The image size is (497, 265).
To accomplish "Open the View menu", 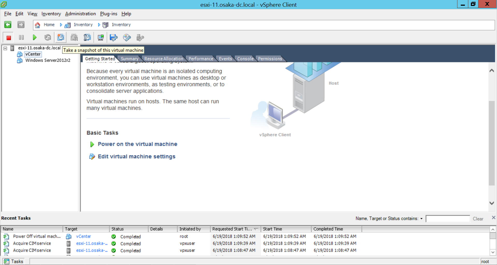I will pyautogui.click(x=32, y=14).
